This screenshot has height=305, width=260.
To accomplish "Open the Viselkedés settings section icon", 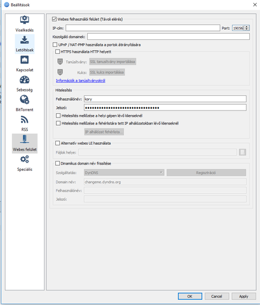I will [25, 20].
